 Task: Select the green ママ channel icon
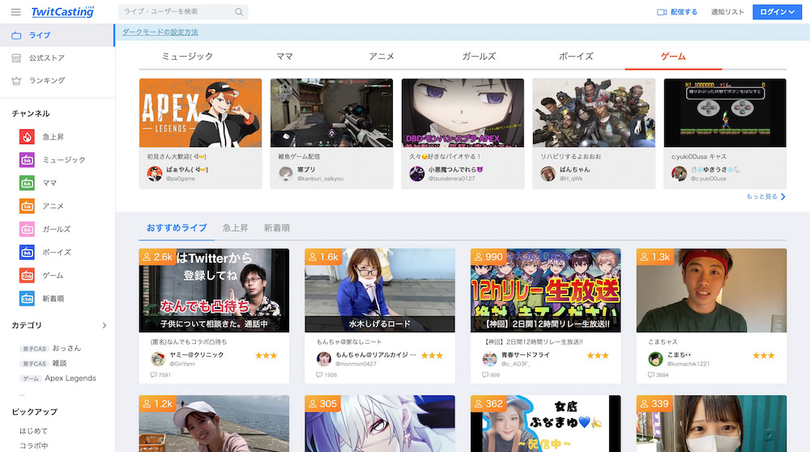click(27, 184)
